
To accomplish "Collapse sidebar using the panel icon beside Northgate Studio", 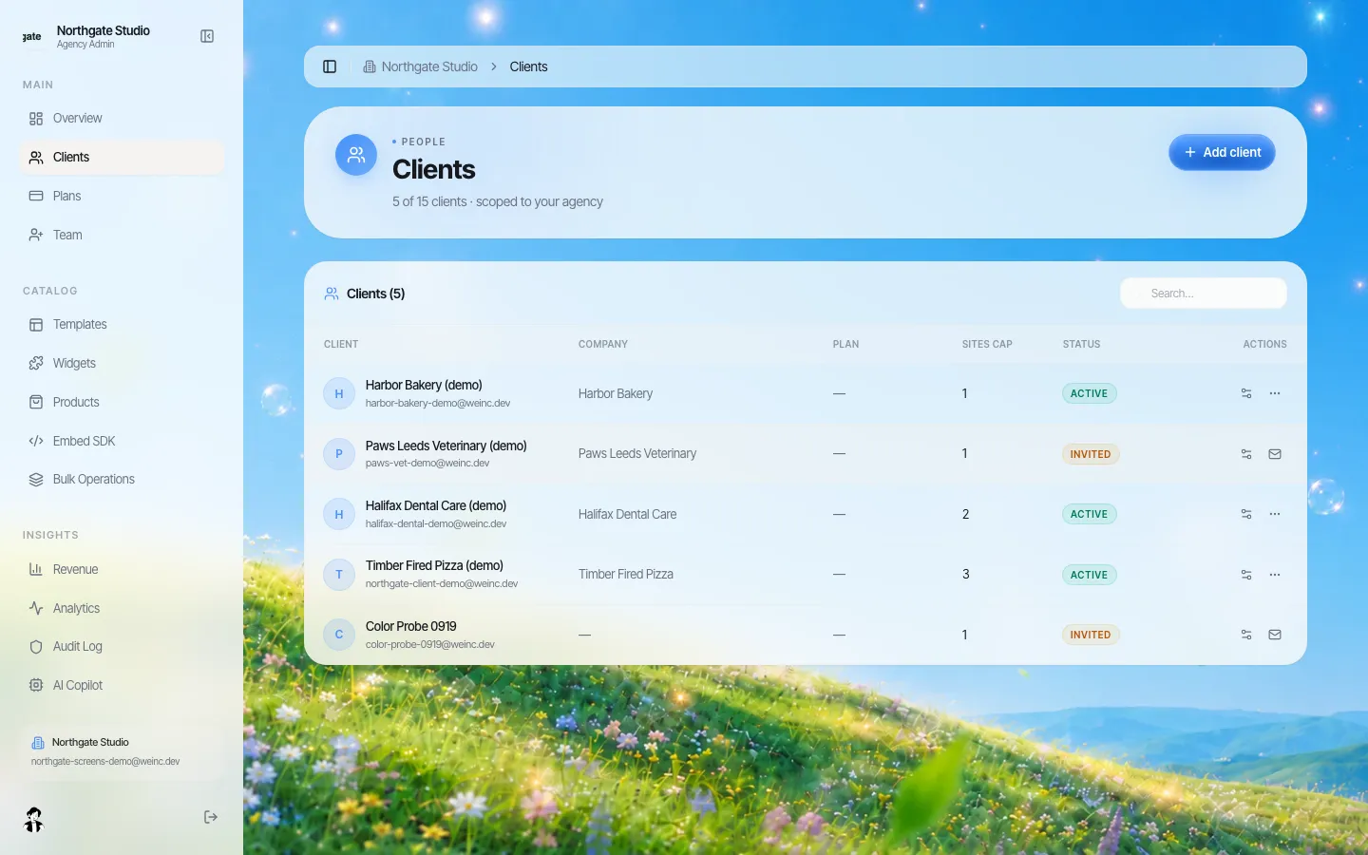I will [x=207, y=36].
